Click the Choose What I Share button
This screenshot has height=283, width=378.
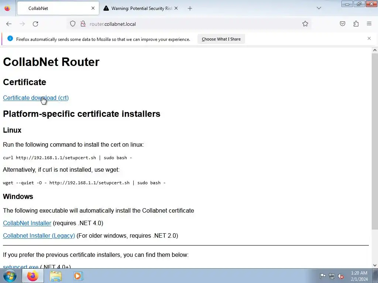[221, 39]
